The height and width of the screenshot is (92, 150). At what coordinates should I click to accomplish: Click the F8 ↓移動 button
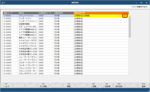[94, 85]
